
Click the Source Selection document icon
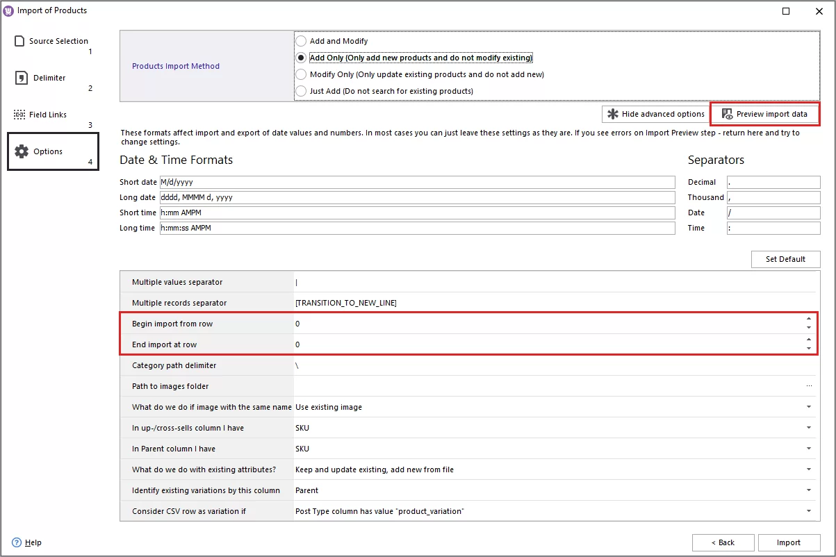[x=18, y=40]
